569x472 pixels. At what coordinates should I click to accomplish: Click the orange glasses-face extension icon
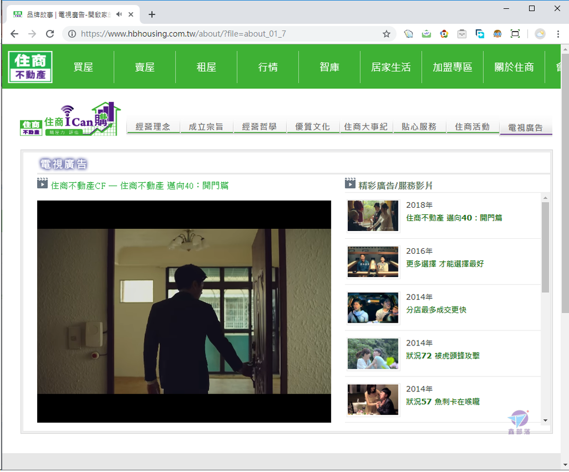(x=497, y=34)
